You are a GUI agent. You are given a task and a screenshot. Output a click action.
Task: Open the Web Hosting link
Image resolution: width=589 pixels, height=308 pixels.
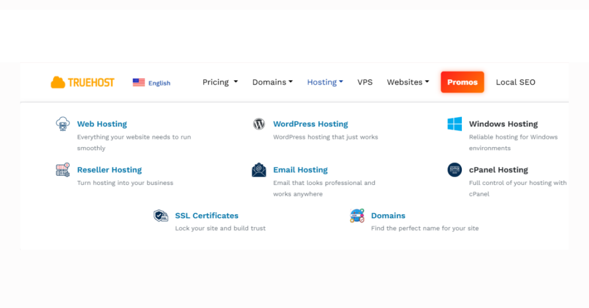coord(102,124)
